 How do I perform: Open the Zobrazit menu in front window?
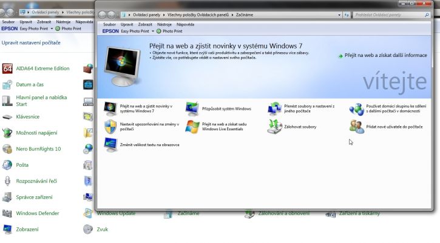point(145,24)
